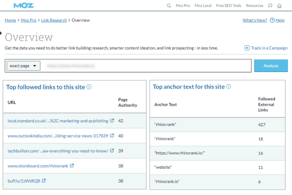
Task: Open Free SEO Tools menu
Action: click(x=229, y=6)
